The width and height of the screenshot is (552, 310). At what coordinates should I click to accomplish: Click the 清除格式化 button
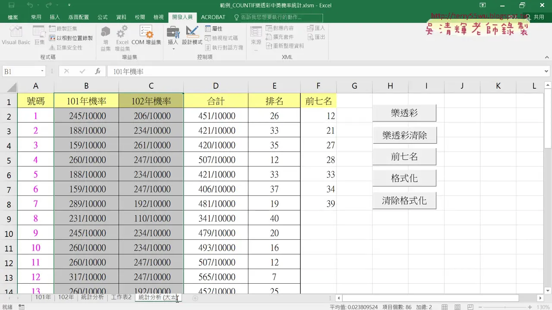click(405, 201)
